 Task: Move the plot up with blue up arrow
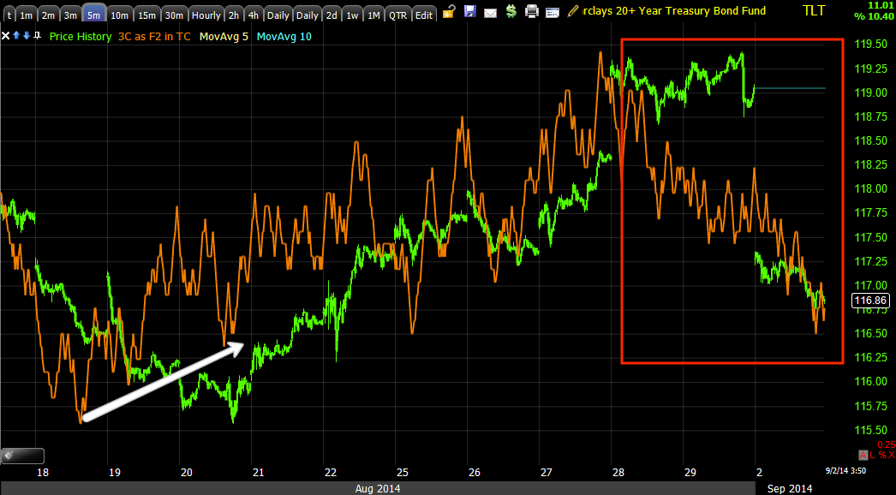(16, 36)
